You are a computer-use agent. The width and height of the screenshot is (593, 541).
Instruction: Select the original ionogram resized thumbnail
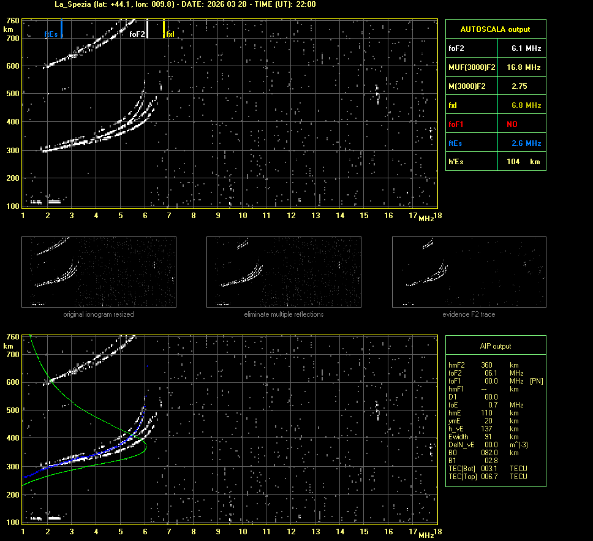(x=99, y=272)
